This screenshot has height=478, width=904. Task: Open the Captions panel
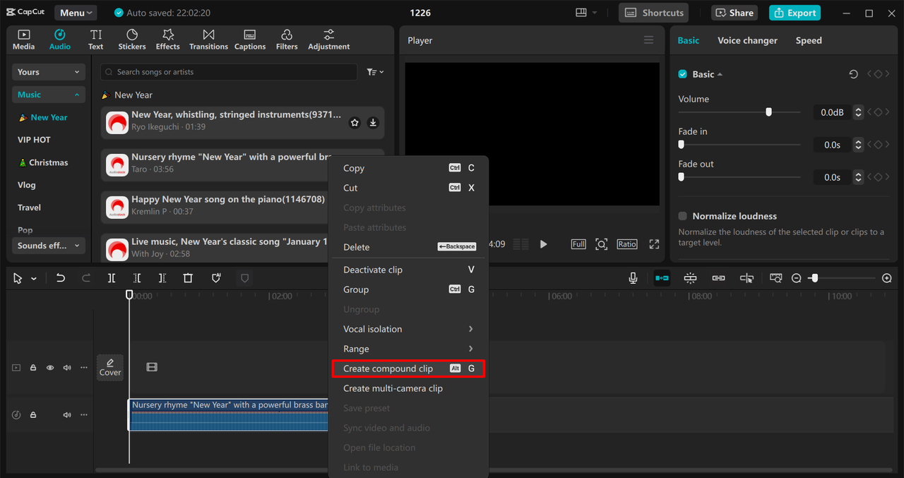(250, 40)
